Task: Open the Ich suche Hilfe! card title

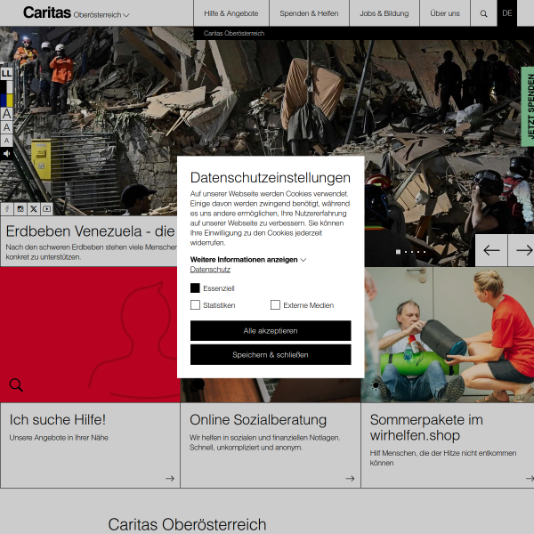Action: coord(58,419)
